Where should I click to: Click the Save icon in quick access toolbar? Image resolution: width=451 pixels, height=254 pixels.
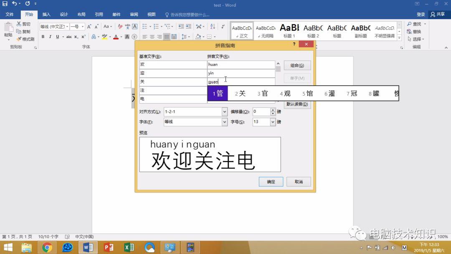tap(5, 4)
